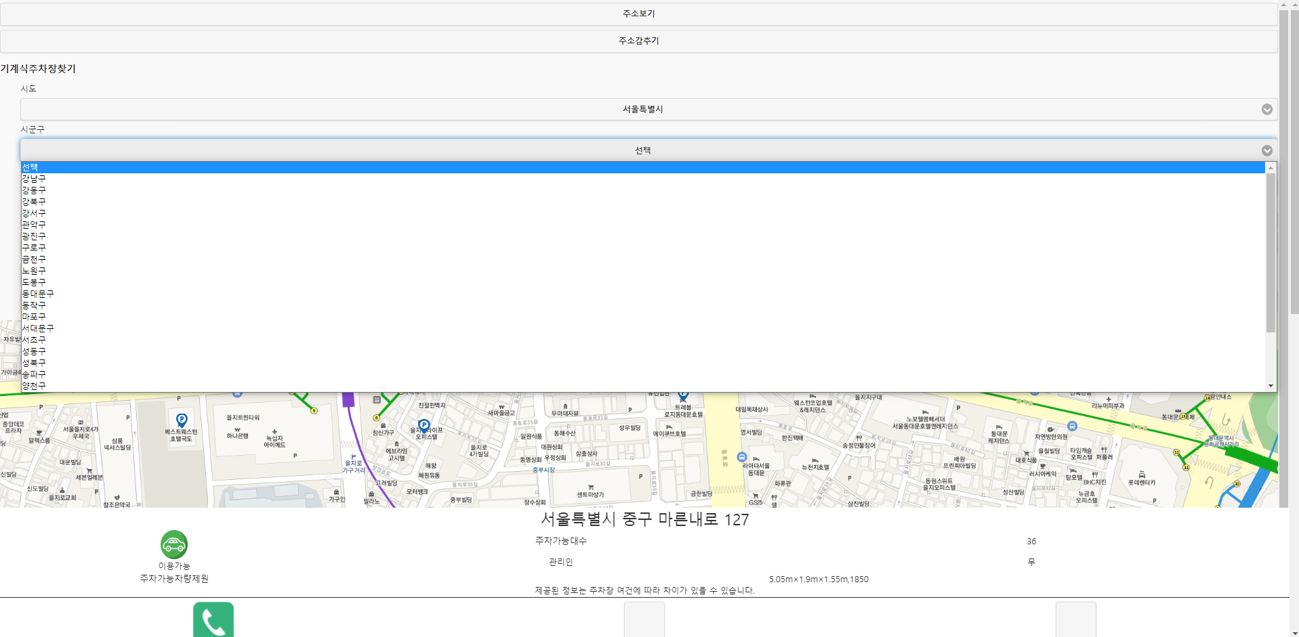Click the district list scrollbar thumb
This screenshot has height=637, width=1299.
(1271, 252)
